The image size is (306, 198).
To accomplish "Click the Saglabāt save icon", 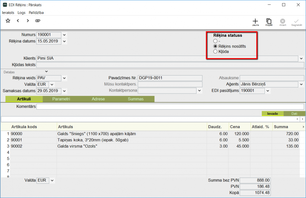I will [x=296, y=21].
